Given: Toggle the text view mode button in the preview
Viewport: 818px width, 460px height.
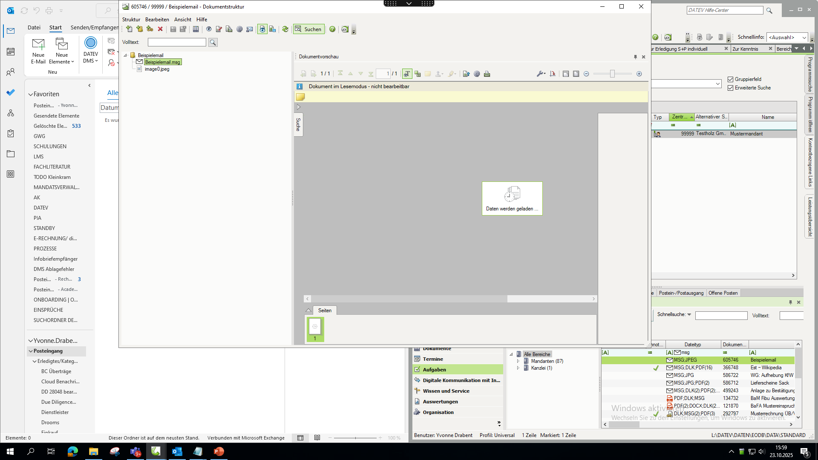Looking at the screenshot, I should pos(407,74).
